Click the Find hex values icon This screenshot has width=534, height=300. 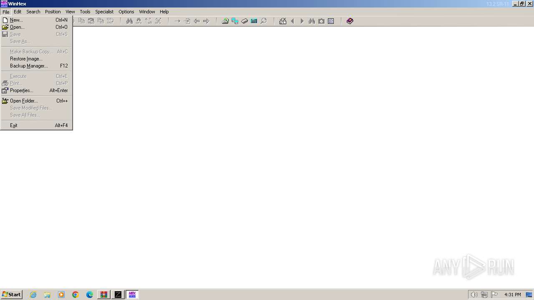click(x=139, y=21)
